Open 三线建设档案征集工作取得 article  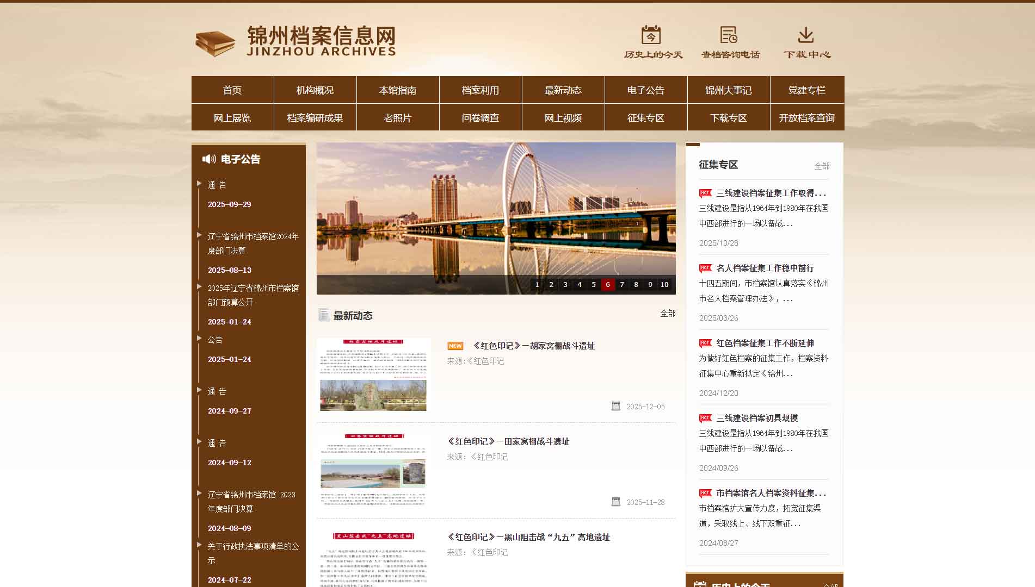pos(771,193)
